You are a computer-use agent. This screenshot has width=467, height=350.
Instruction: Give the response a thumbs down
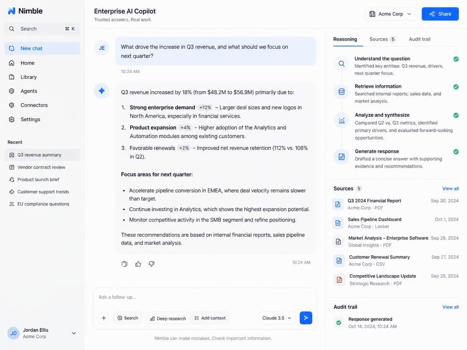(x=151, y=264)
